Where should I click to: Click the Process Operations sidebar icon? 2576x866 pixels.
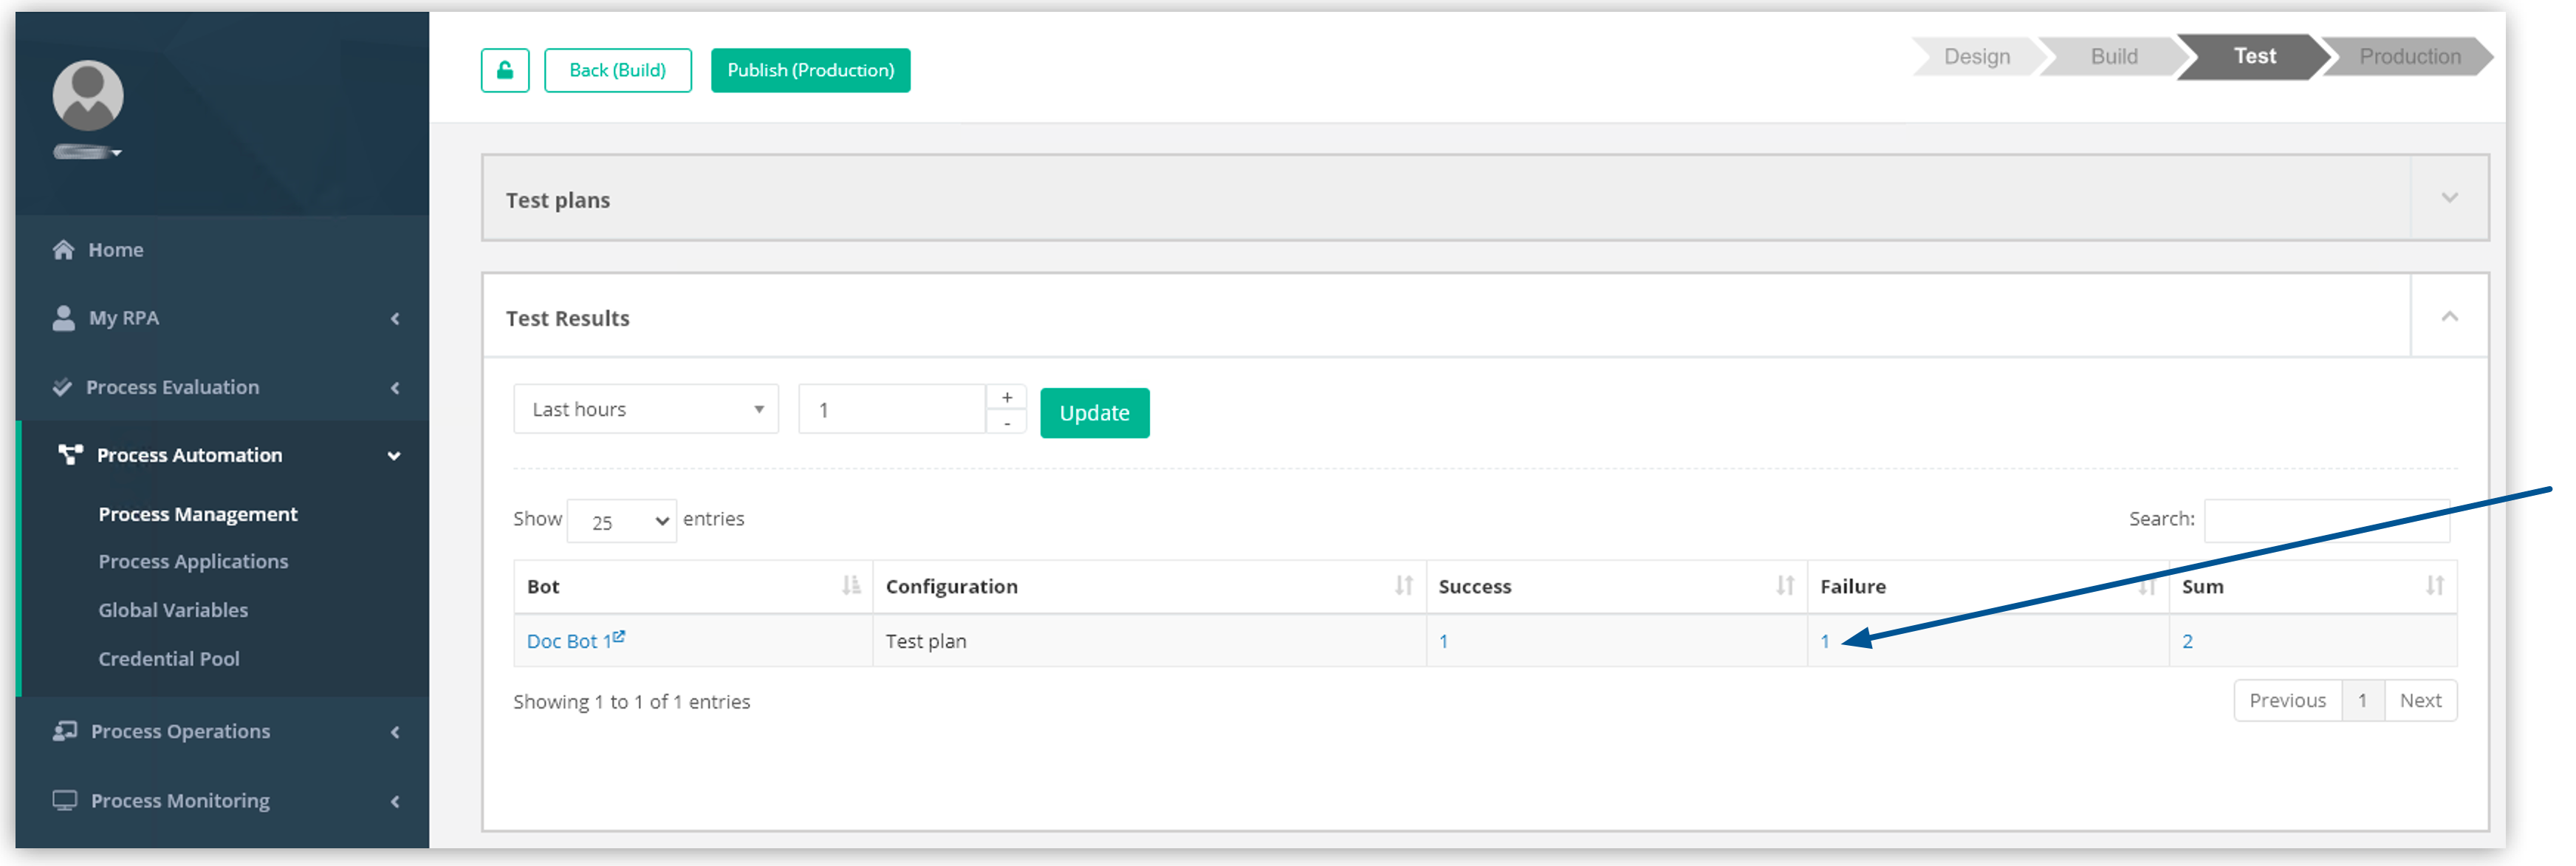click(64, 731)
